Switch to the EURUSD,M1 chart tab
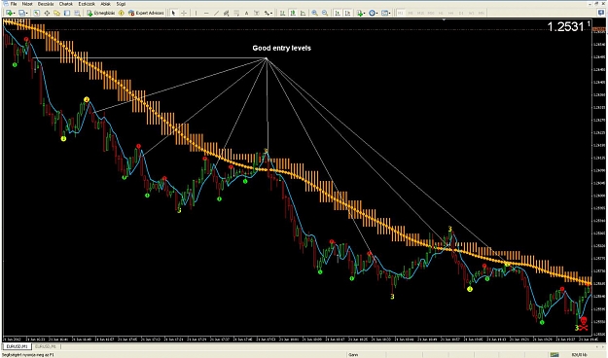 click(x=17, y=346)
